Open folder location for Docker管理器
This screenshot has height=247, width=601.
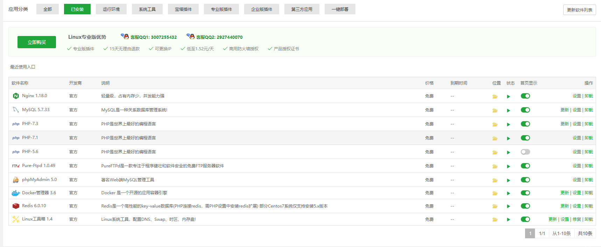[495, 193]
